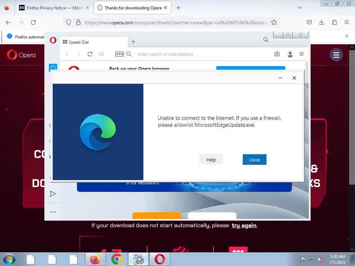Open Firefox tracking protection shield icon
This screenshot has width=355, height=266.
click(x=69, y=22)
